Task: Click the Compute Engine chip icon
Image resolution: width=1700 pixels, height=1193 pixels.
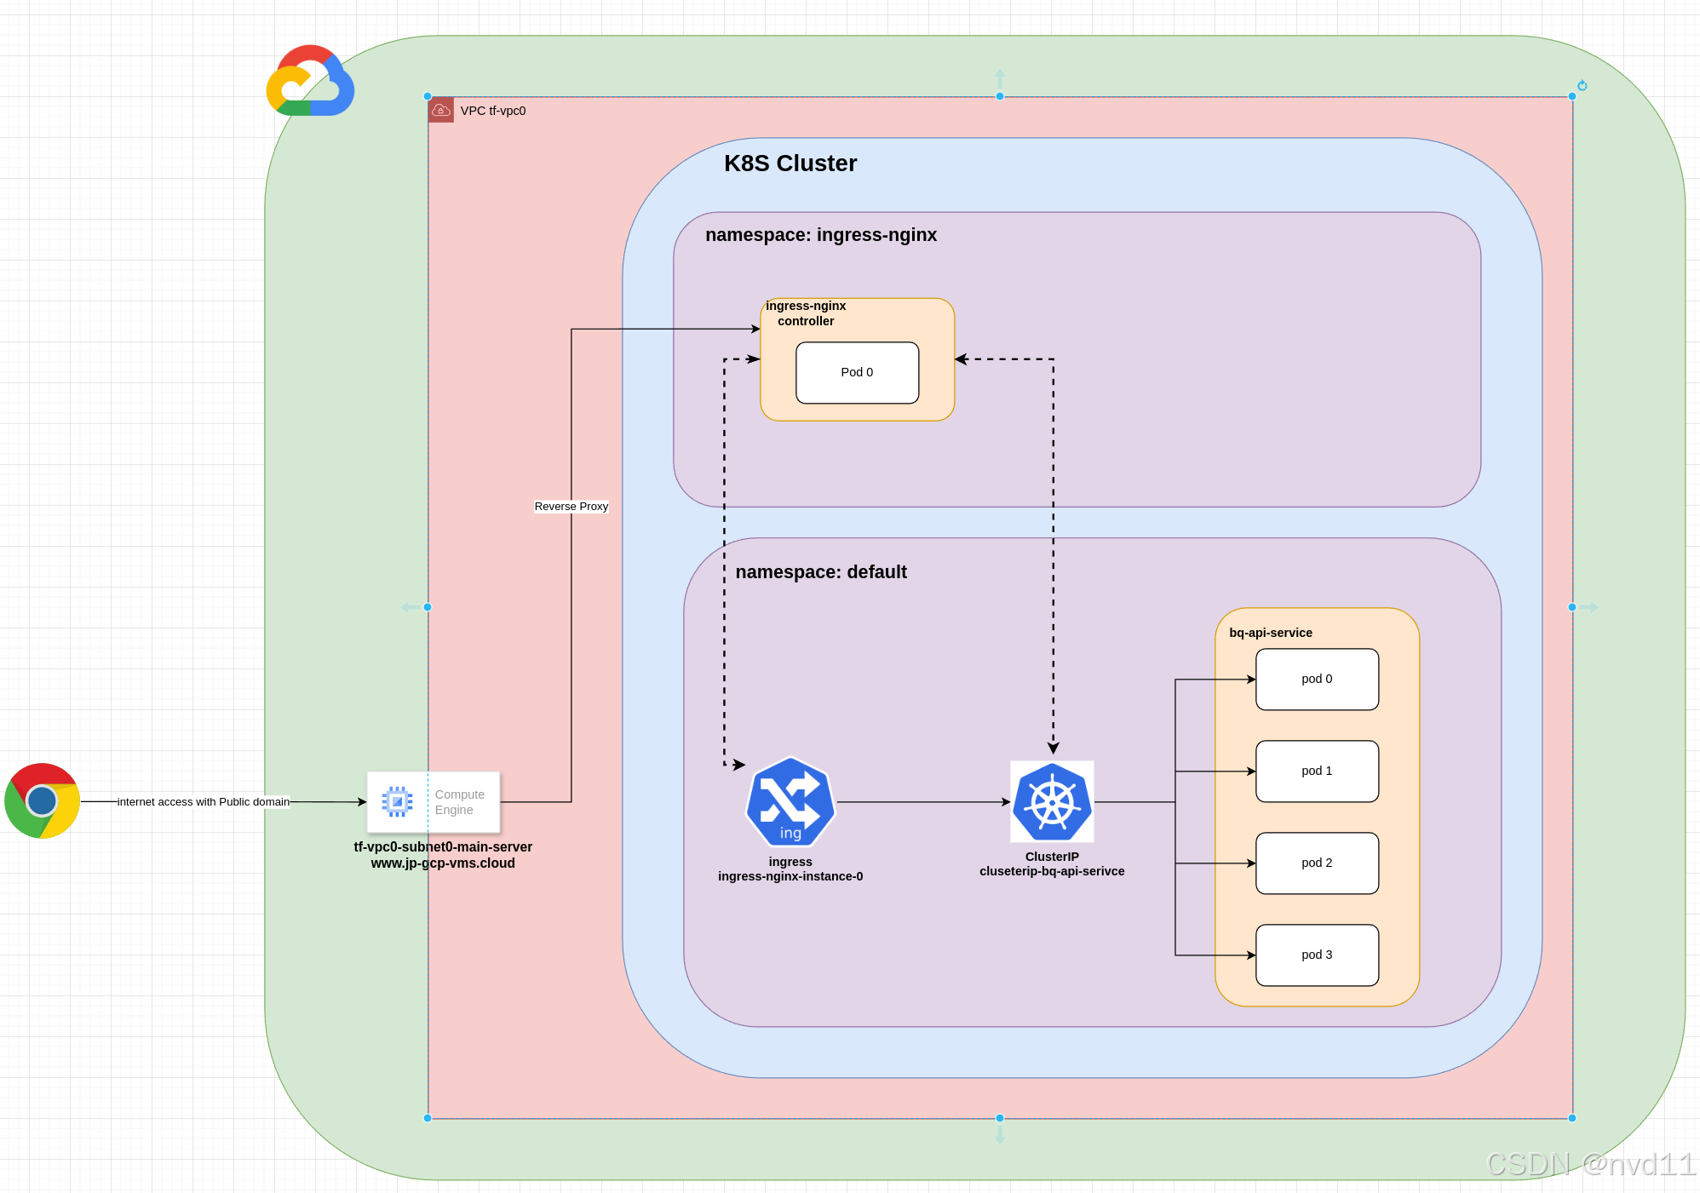Action: tap(397, 801)
